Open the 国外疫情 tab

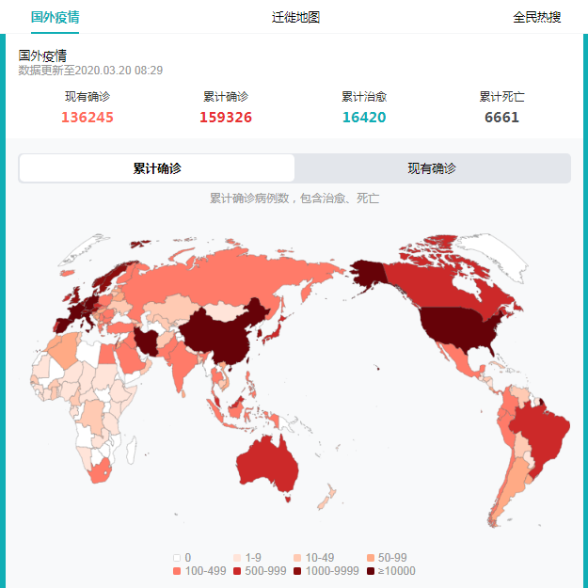pyautogui.click(x=56, y=17)
